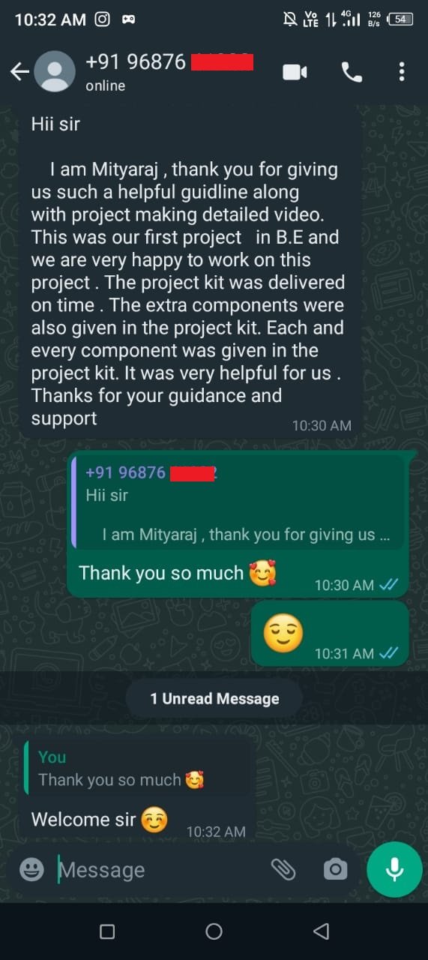Open the camera from message bar
The height and width of the screenshot is (960, 428).
click(x=335, y=869)
